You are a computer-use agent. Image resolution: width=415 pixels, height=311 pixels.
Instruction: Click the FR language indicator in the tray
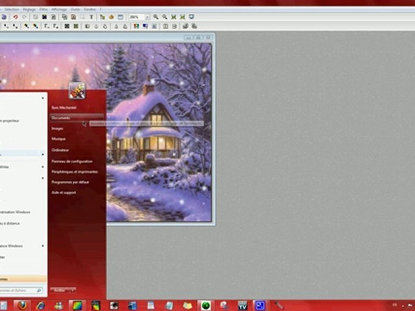click(x=395, y=305)
